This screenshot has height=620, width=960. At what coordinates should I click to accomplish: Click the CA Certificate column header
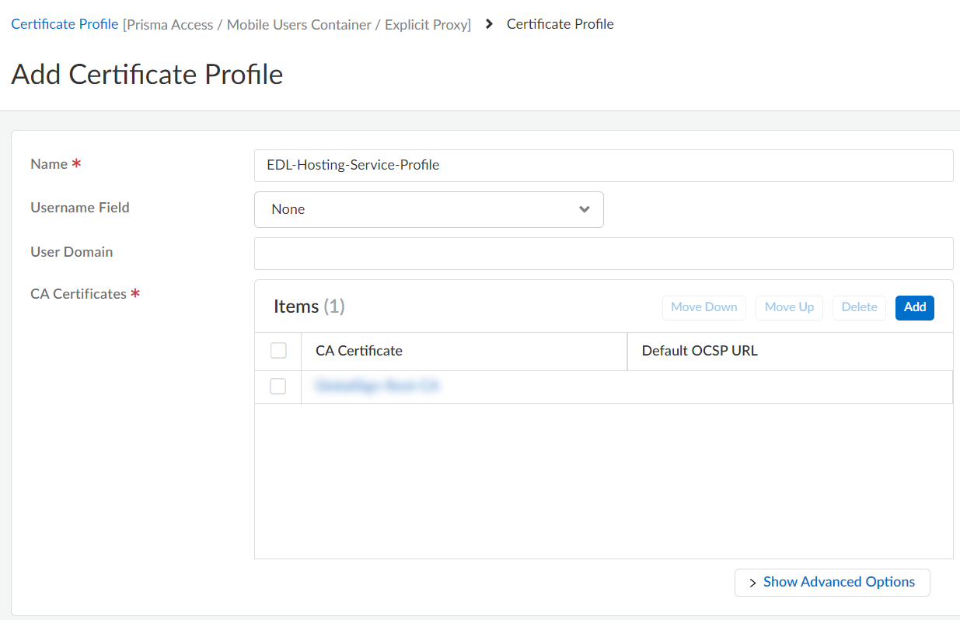pos(358,350)
